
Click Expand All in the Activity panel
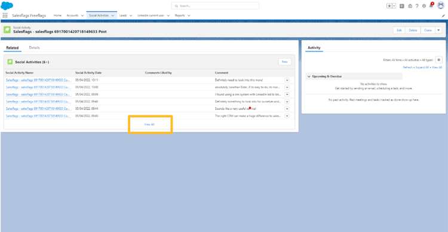pyautogui.click(x=422, y=67)
